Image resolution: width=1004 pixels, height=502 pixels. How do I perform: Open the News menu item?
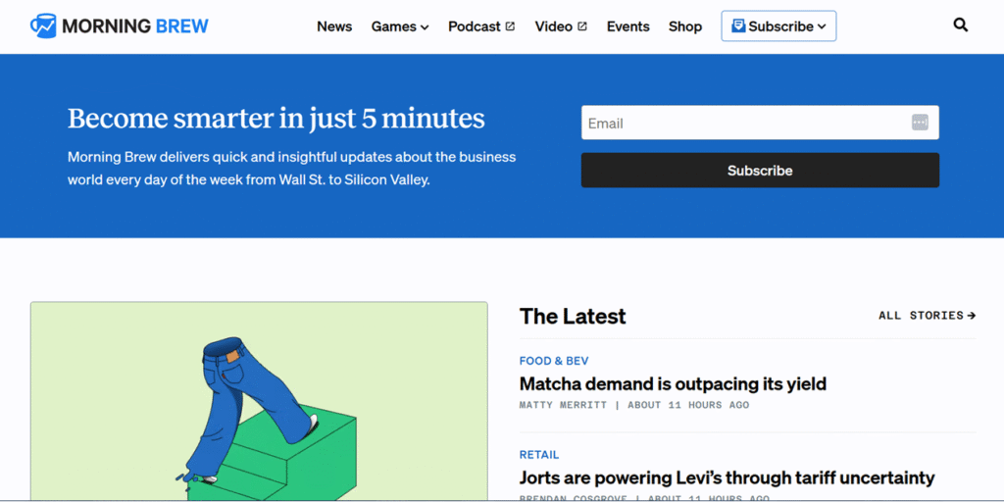(x=334, y=26)
